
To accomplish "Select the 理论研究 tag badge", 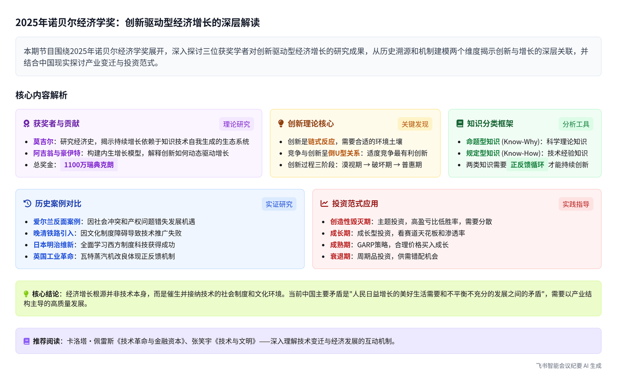I will coord(236,124).
